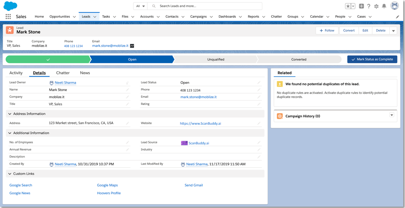The height and width of the screenshot is (208, 405).
Task: Collapse the Custom Links section
Action: (10, 174)
